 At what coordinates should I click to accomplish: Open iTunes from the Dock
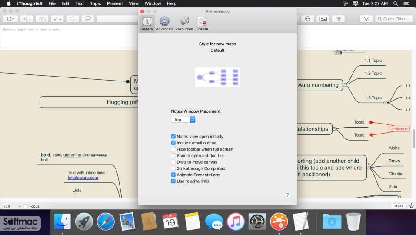(x=235, y=222)
